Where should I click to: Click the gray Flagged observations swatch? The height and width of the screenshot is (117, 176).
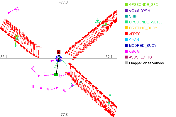tap(126, 63)
